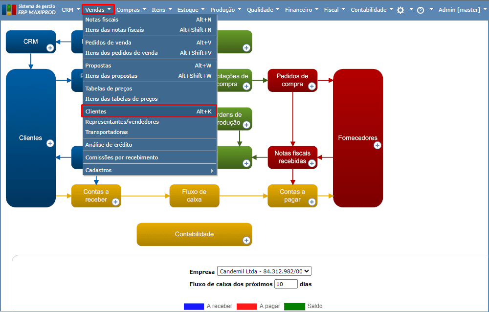Screen dimensions: 489x312
Task: Open the Estoque menu
Action: point(191,10)
